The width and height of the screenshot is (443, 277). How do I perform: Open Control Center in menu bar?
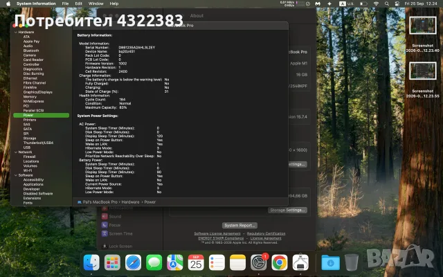(397, 3)
